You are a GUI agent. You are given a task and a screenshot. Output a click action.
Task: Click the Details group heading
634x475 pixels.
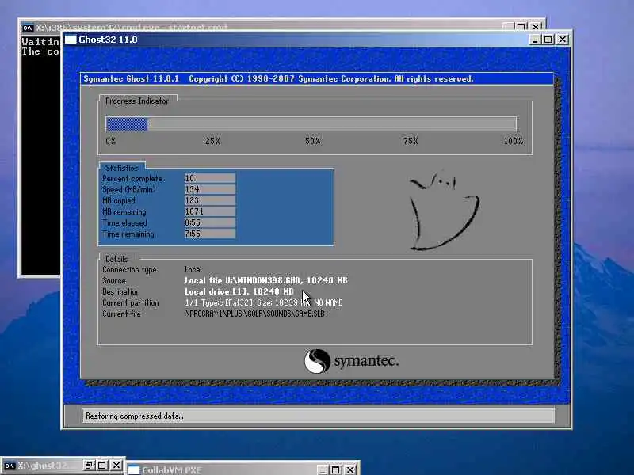116,259
